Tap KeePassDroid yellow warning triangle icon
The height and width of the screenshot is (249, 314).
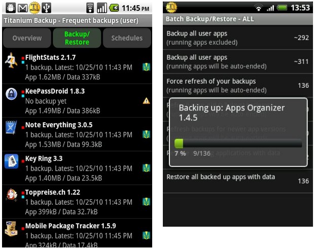click(147, 101)
